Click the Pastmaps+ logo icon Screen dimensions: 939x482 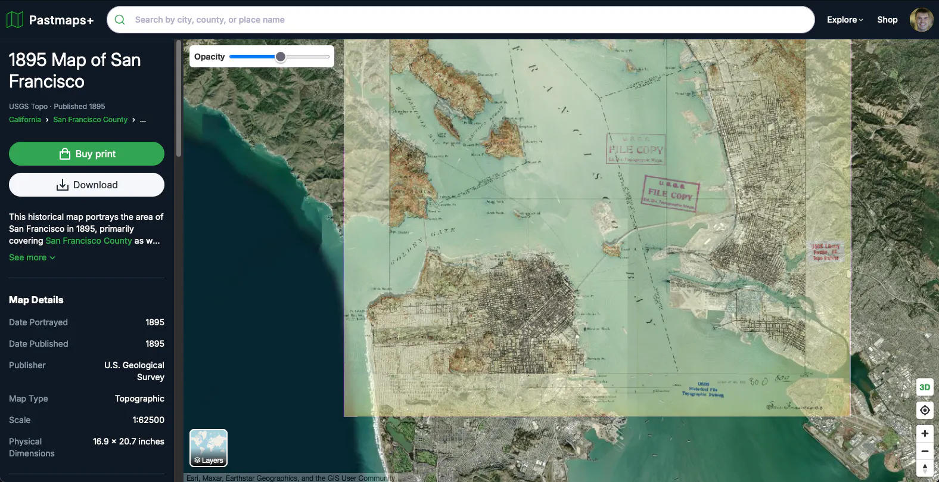click(x=15, y=20)
